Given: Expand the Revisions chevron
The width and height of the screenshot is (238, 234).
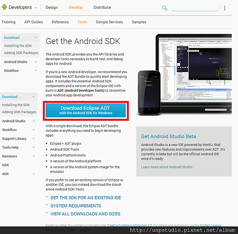Looking at the screenshot, I should click(x=34, y=156).
